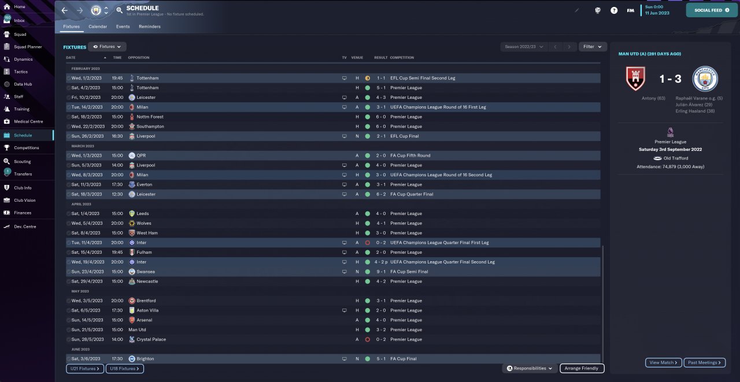Open Transfers in the sidebar

point(27,174)
